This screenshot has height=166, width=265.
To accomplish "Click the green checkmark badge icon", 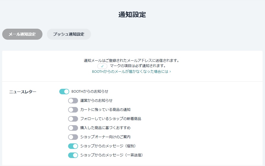I will tap(102, 66).
